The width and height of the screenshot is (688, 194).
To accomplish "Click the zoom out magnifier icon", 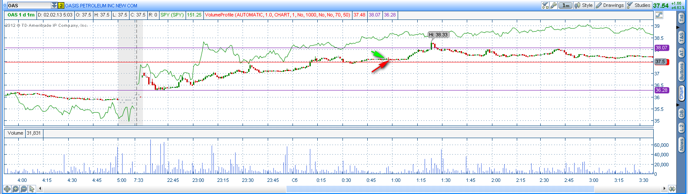I will point(24,189).
